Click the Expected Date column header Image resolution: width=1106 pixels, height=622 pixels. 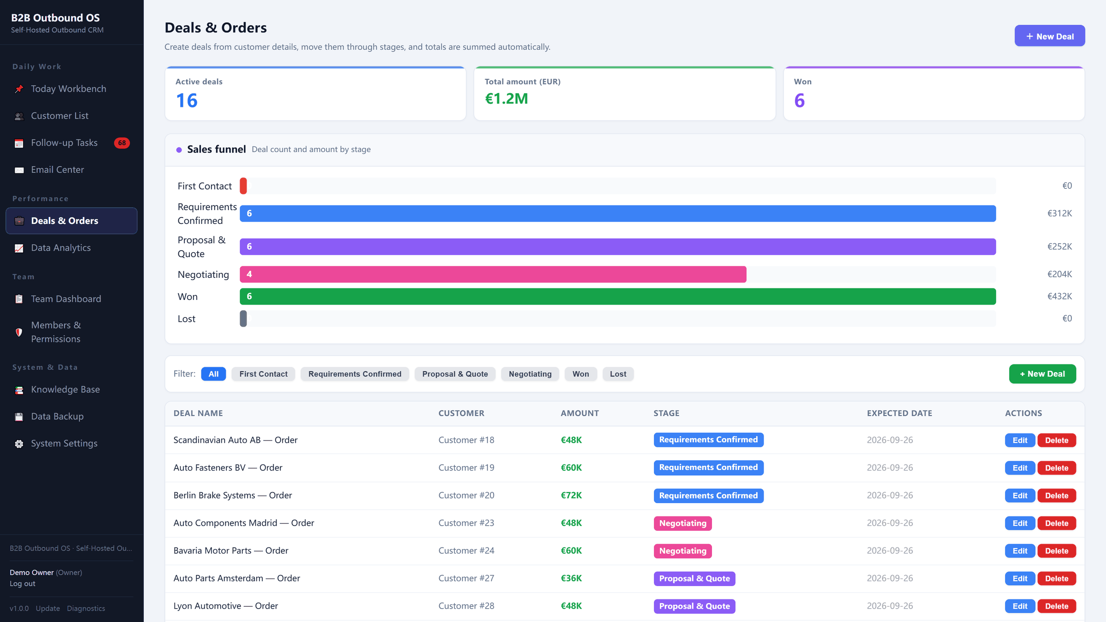[x=899, y=413]
